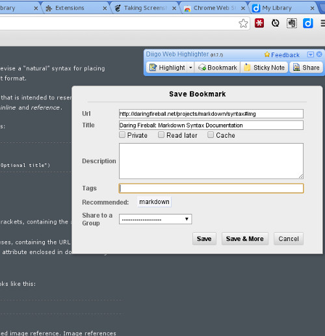Click the Chrome Web Store tab favicon

click(x=187, y=8)
